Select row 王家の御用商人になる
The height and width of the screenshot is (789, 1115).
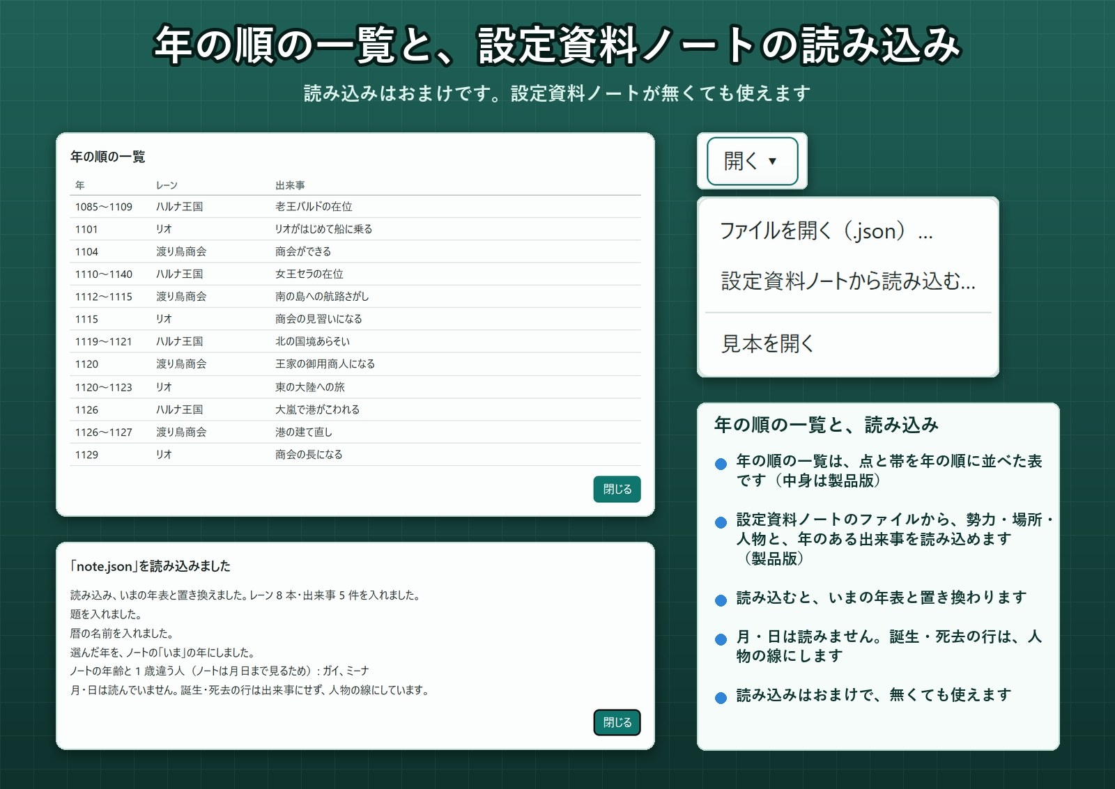355,364
